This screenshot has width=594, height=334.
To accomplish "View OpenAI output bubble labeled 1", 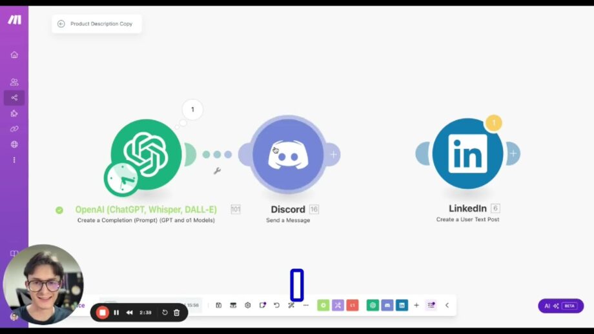I will point(192,110).
